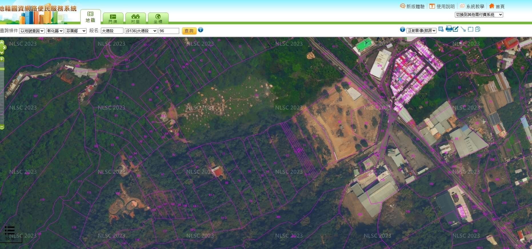Click info icon next to 查詢 button
Viewport: 532px width, 249px height.
point(201,30)
